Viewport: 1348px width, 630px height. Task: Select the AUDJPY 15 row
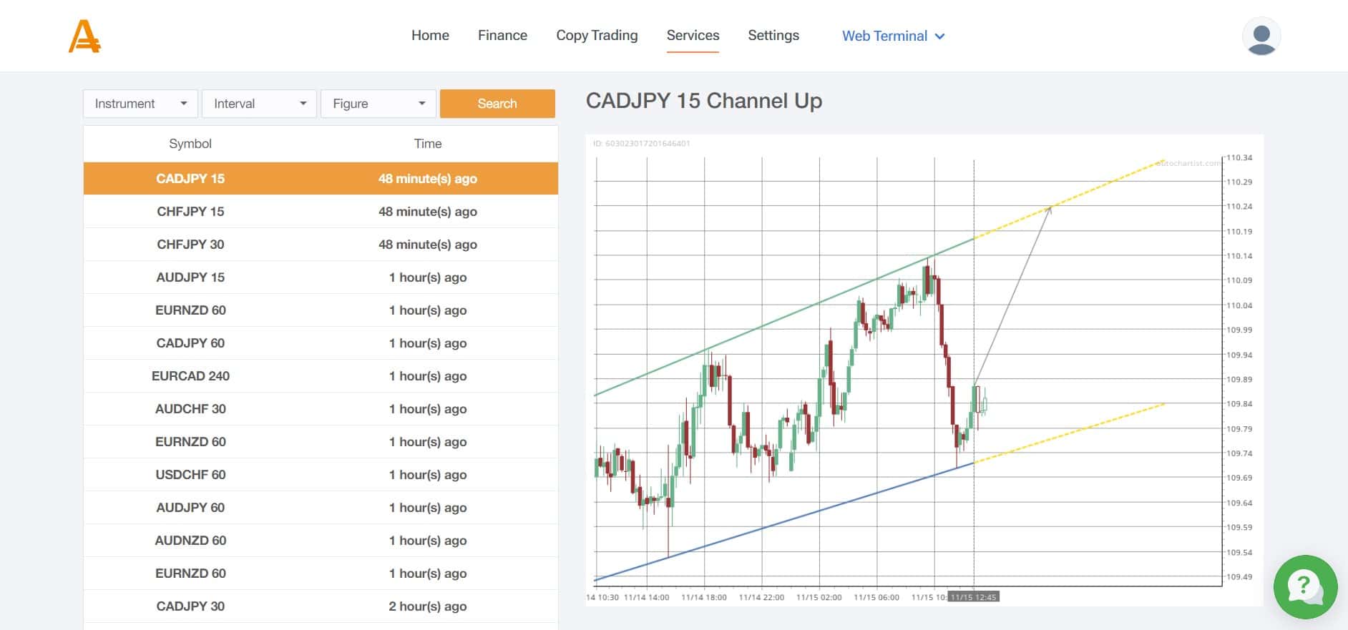point(321,277)
